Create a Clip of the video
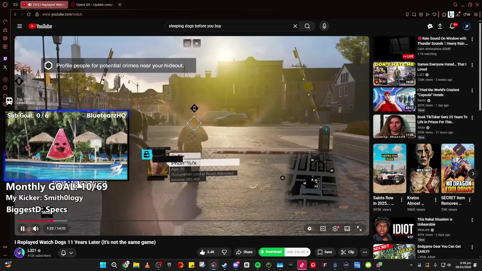 tap(347, 252)
